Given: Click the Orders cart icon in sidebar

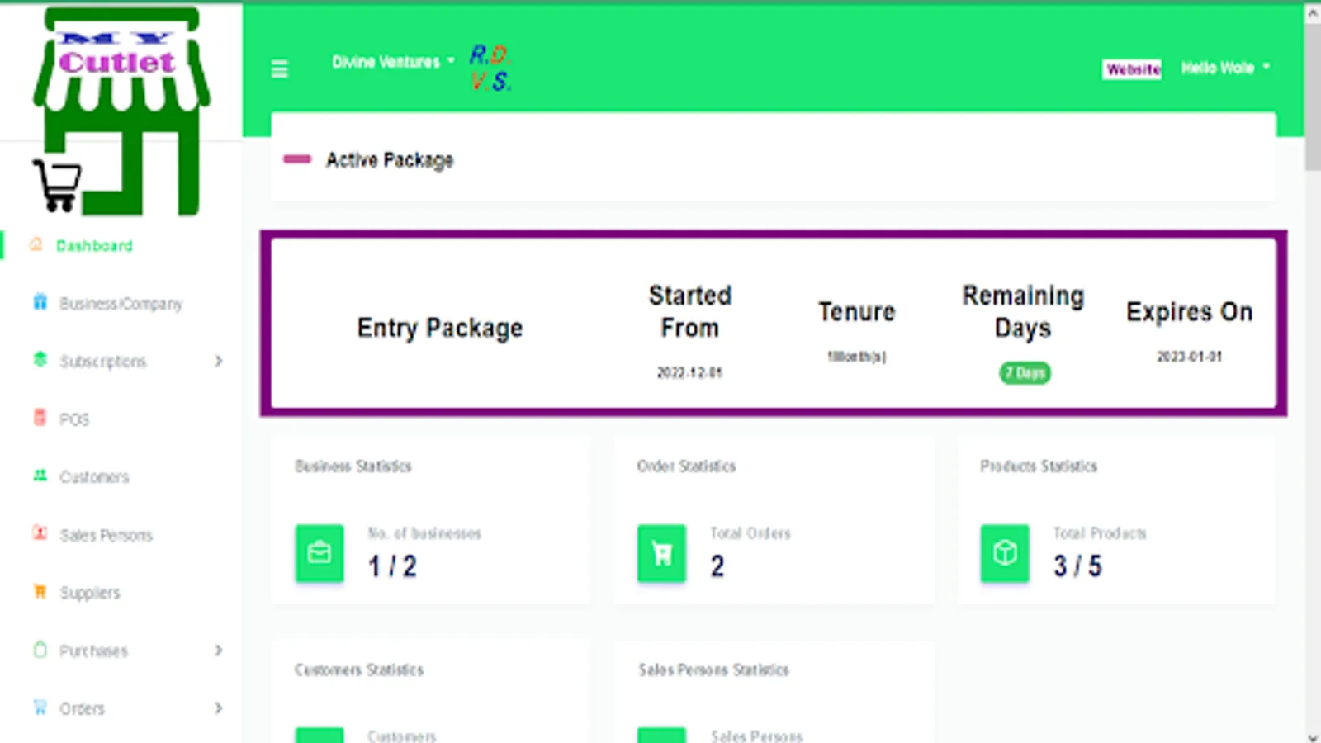Looking at the screenshot, I should 40,708.
